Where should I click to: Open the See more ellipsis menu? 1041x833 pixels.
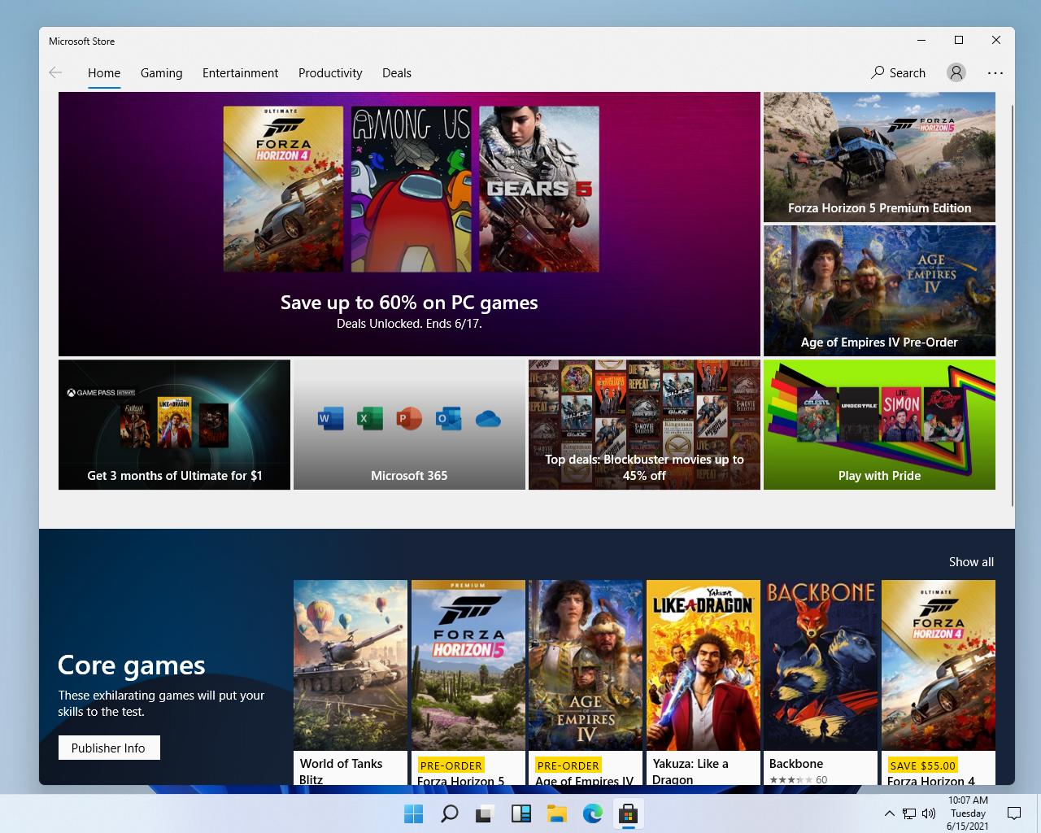point(995,72)
